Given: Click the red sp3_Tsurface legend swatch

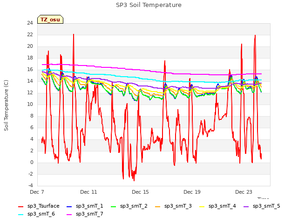Looking at the screenshot, I should coord(20,207).
